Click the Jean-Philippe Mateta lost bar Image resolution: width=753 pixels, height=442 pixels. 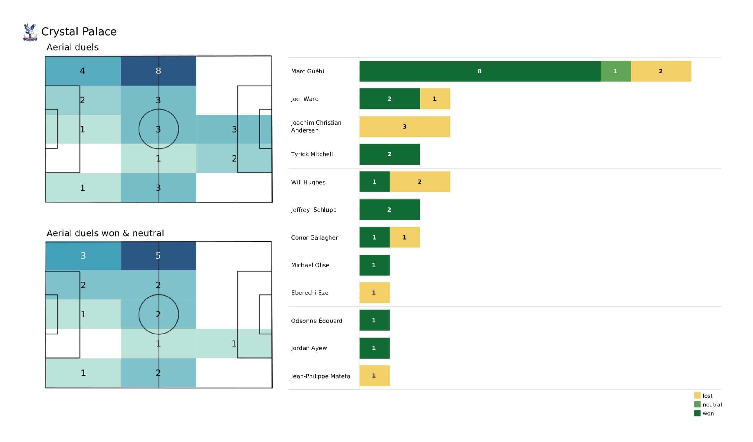click(375, 376)
